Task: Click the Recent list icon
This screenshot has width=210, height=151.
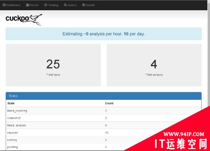Action: (x=27, y=5)
